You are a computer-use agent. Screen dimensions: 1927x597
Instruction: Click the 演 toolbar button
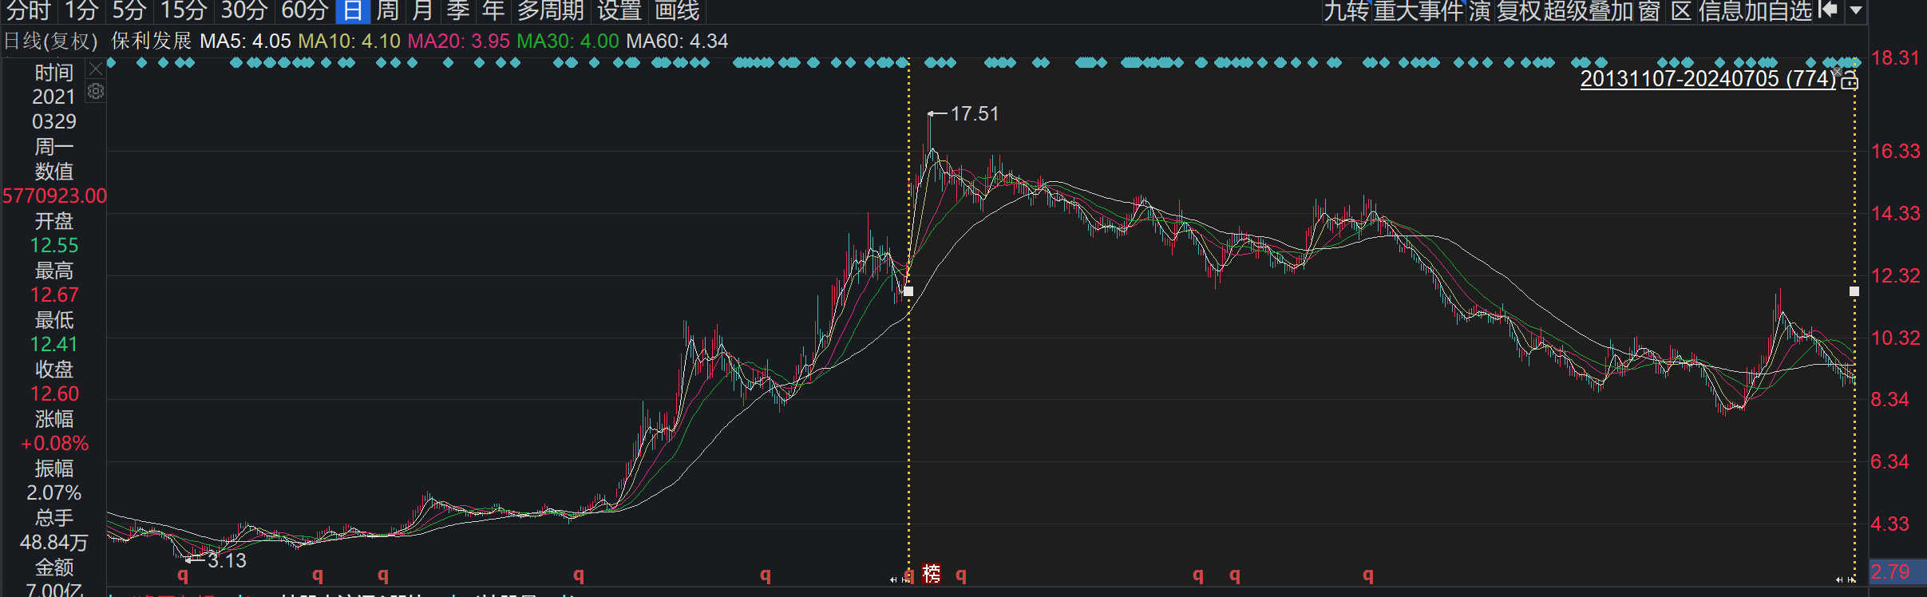coord(1479,11)
